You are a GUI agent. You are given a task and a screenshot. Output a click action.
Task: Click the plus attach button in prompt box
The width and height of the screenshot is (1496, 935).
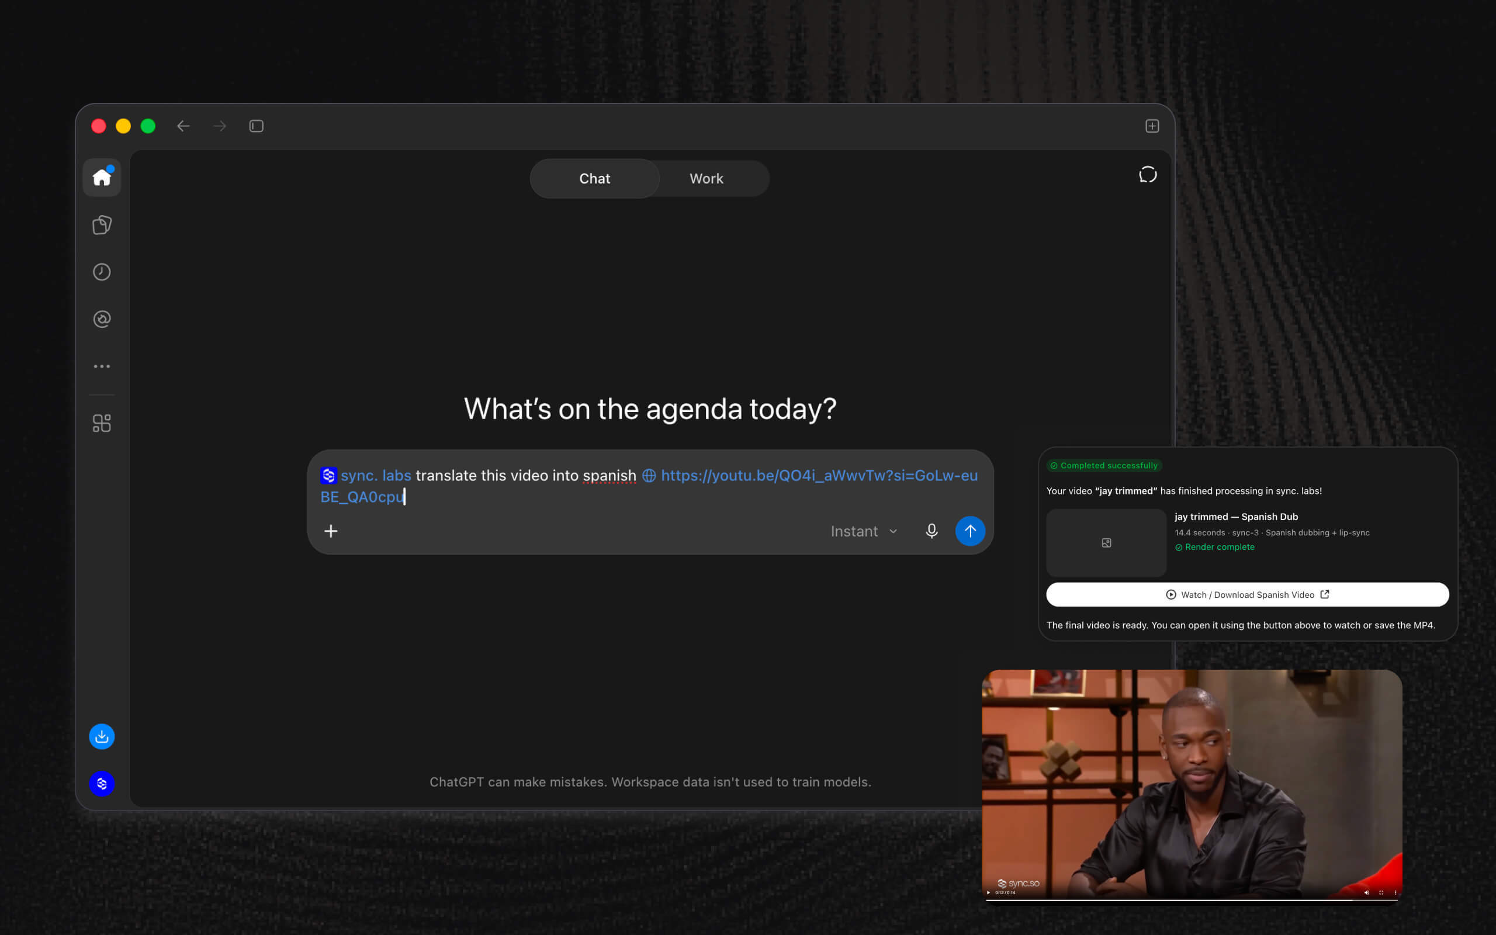(x=331, y=531)
